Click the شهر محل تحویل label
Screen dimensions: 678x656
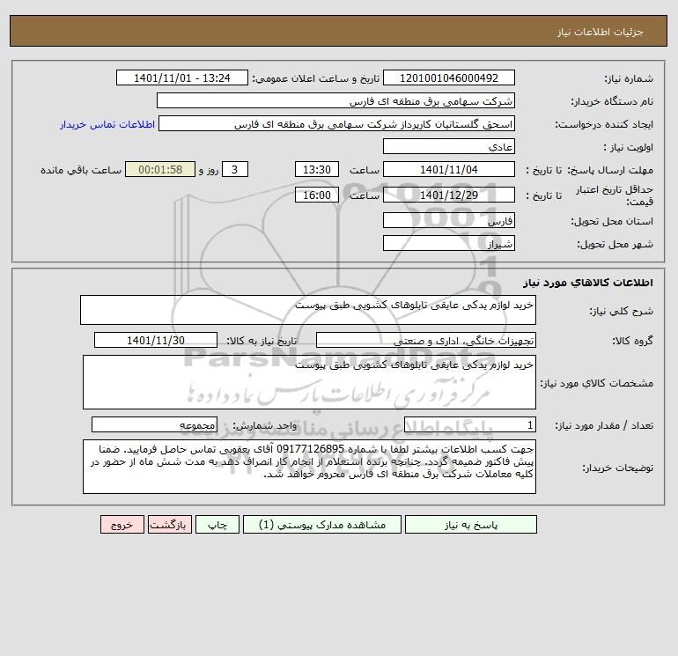click(615, 244)
